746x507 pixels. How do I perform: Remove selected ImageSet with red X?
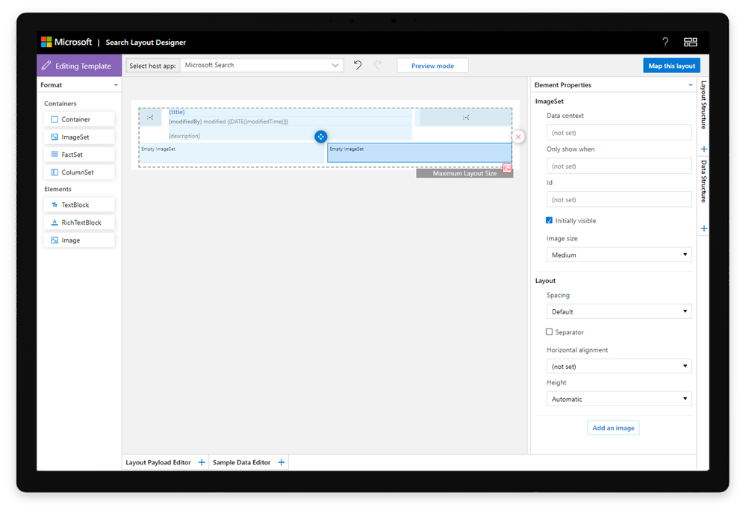pos(518,137)
